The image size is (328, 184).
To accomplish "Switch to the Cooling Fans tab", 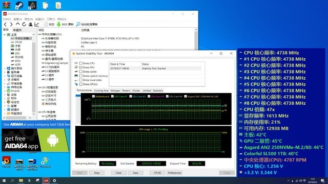I will point(101,90).
